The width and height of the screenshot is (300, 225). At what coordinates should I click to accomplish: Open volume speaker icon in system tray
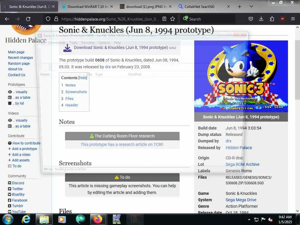pos(270,219)
